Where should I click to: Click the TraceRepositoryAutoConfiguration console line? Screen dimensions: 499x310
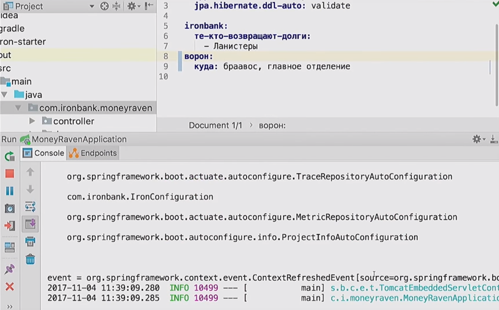(x=259, y=177)
